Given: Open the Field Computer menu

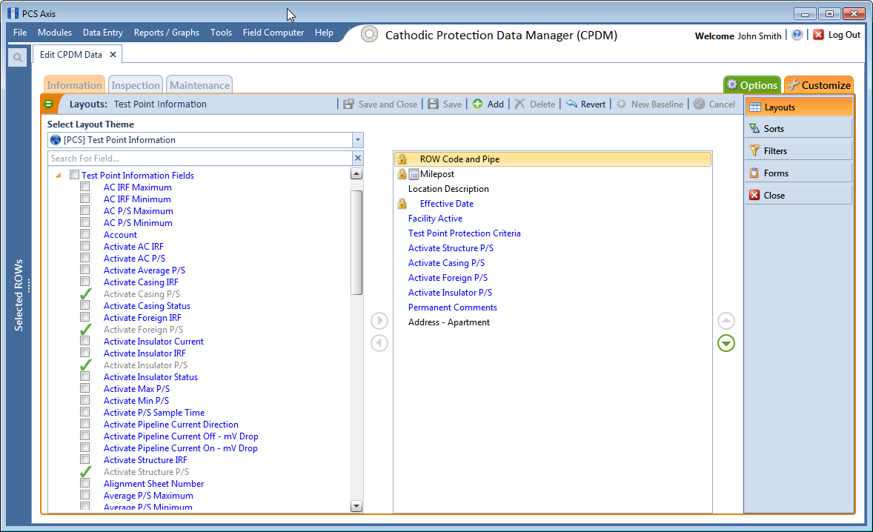Looking at the screenshot, I should click(273, 33).
